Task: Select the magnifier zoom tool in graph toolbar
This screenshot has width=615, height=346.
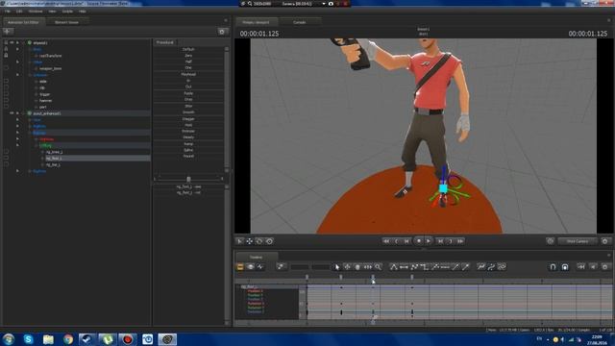Action: (378, 267)
